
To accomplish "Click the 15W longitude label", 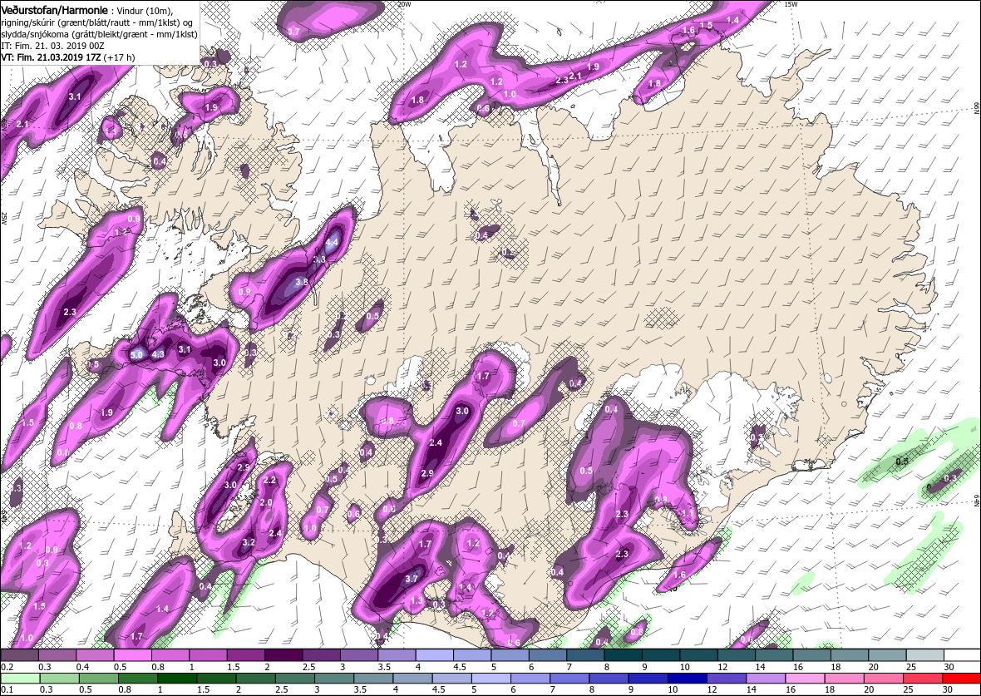I will click(x=791, y=4).
